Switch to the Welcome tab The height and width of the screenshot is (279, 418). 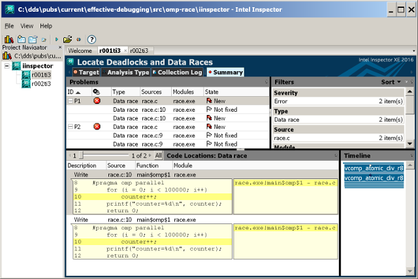click(80, 51)
